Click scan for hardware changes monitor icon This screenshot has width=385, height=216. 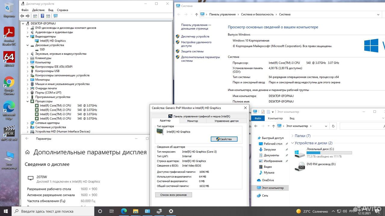(x=55, y=16)
